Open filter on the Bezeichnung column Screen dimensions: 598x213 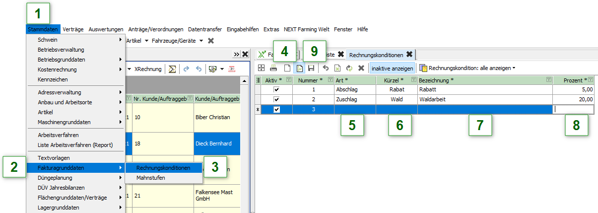(x=548, y=80)
